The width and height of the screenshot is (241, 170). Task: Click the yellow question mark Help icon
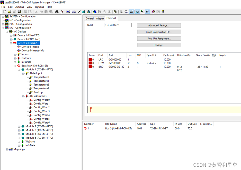(163, 12)
